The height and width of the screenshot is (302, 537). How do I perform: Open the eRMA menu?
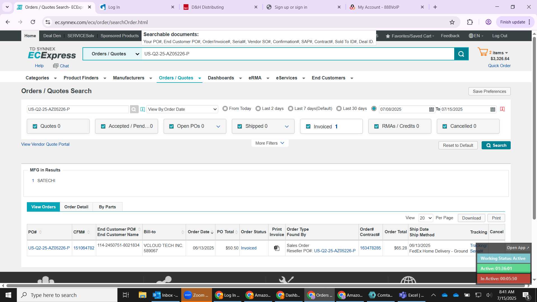pos(259,78)
